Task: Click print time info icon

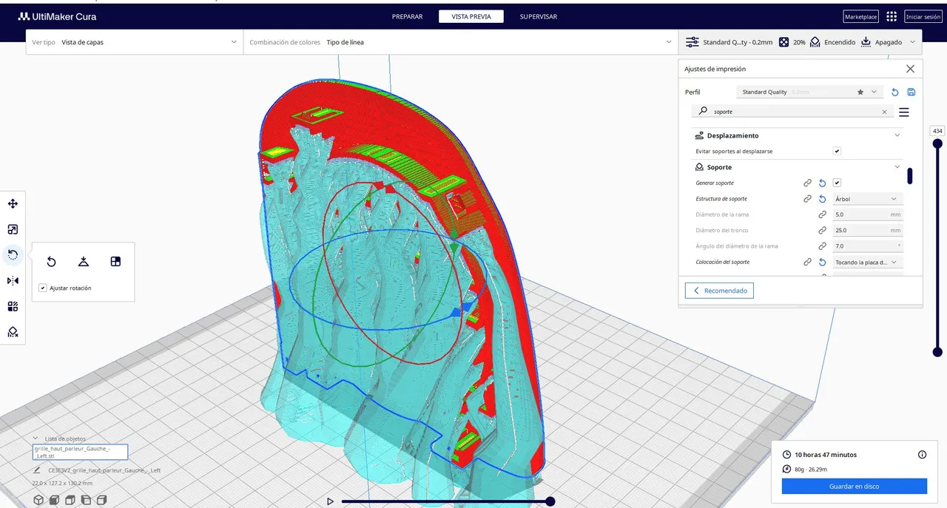Action: point(922,455)
